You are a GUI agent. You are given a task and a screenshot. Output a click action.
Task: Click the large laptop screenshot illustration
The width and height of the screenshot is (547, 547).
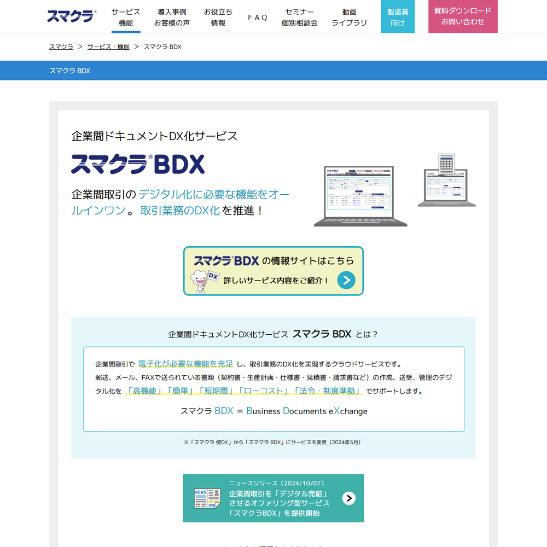pos(360,196)
